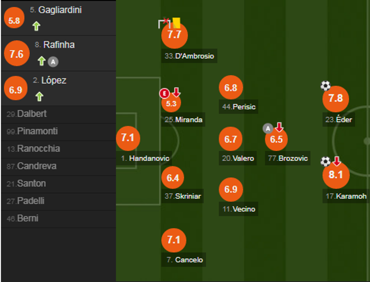Click the red substituted-off arrow above Brozovic

279,127
